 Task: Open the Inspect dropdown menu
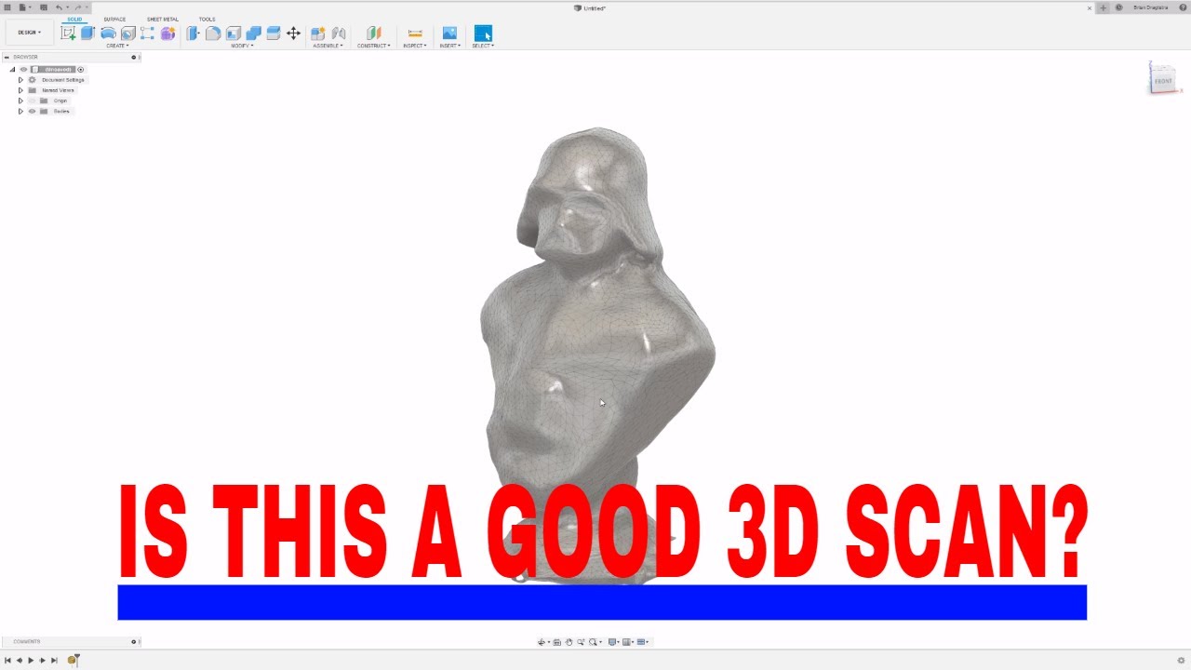pyautogui.click(x=415, y=46)
